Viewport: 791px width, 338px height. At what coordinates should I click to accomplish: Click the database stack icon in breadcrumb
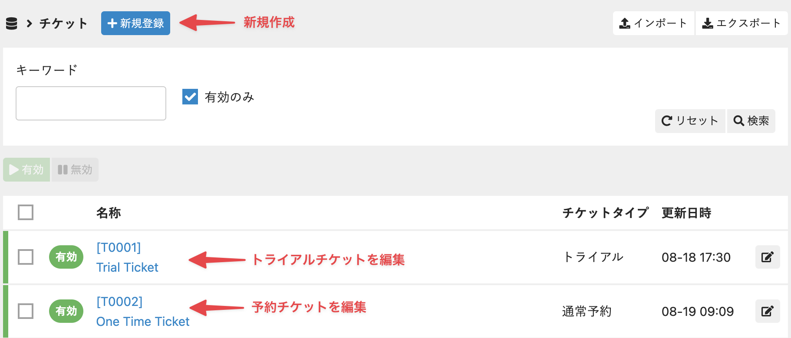tap(12, 23)
